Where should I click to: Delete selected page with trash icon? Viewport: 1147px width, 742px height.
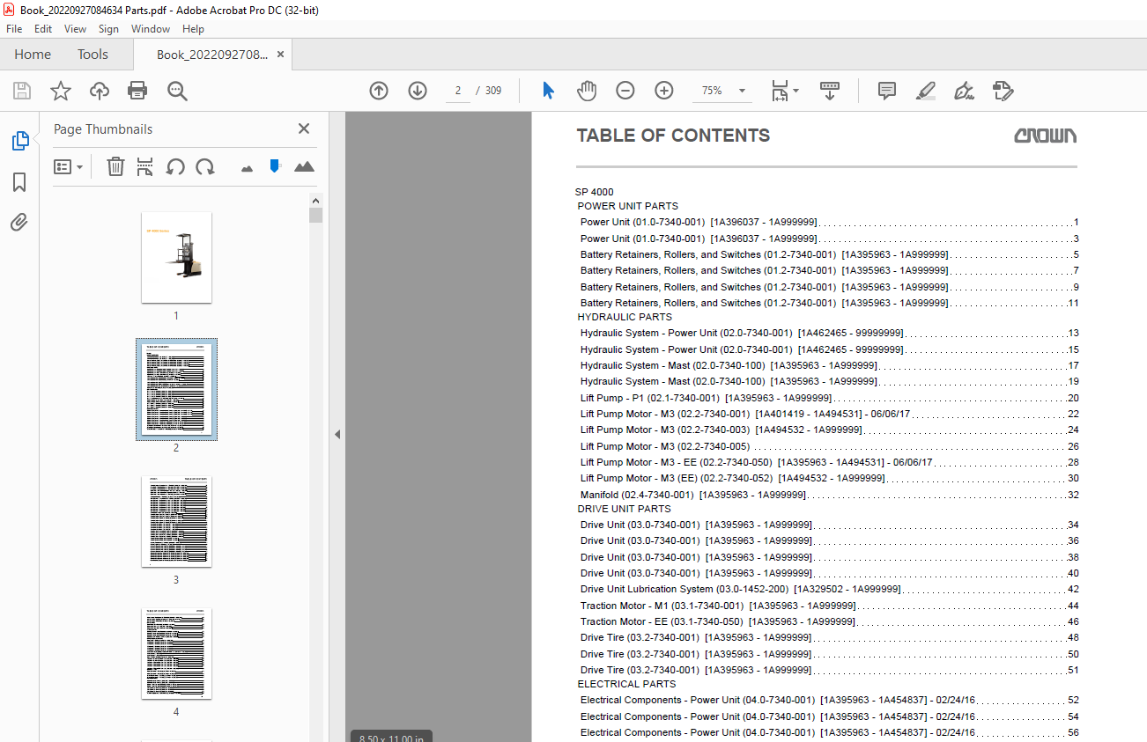click(115, 166)
